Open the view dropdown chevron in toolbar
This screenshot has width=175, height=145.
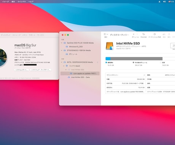(107, 34)
